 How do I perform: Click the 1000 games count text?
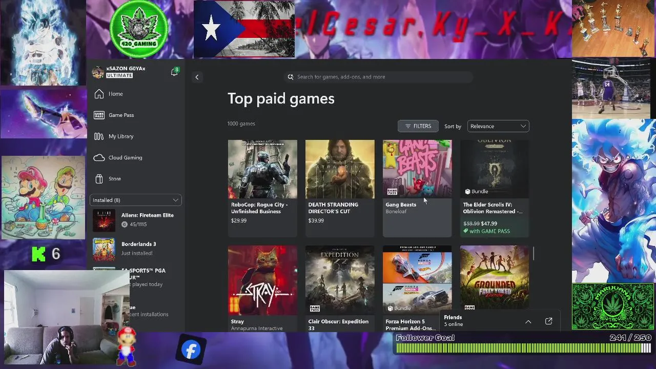(241, 124)
